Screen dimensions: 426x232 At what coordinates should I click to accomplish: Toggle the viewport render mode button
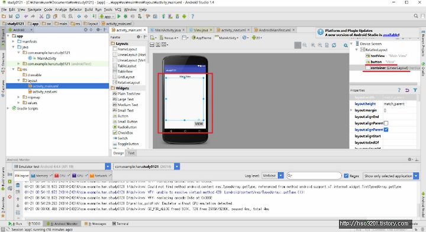coord(298,45)
